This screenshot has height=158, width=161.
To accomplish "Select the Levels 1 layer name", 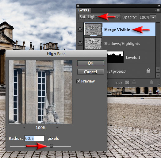I will pos(133,58).
